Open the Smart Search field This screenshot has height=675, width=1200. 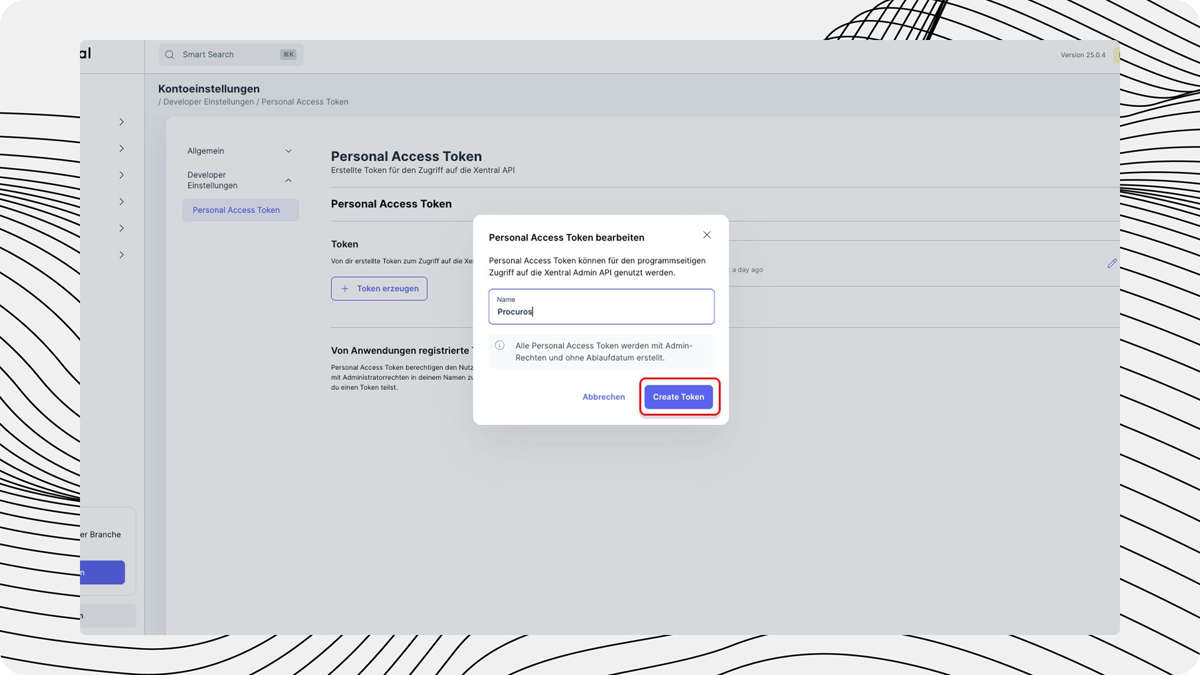(x=231, y=54)
